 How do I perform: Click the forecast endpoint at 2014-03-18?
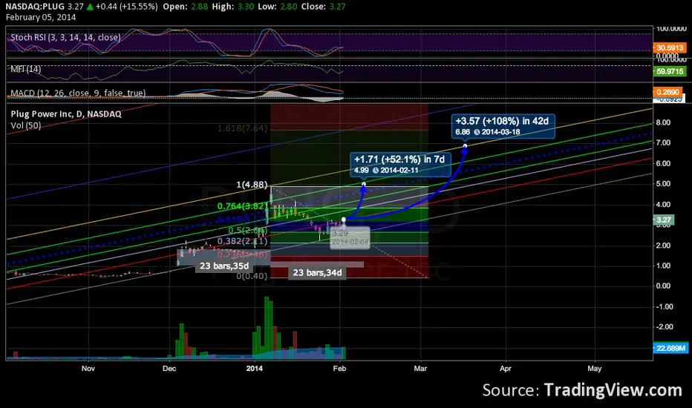point(465,146)
